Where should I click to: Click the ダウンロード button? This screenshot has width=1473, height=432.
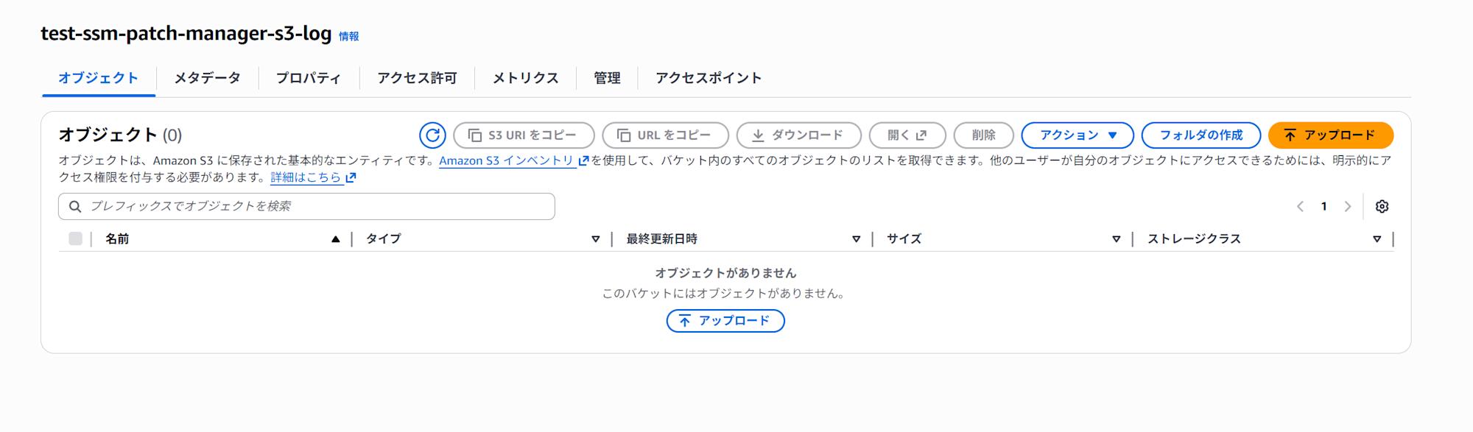[798, 135]
